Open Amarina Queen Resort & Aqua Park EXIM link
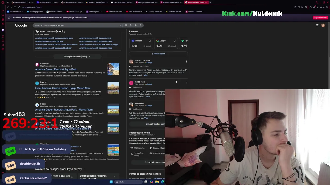Image resolution: width=330 pixels, height=185 pixels. coord(56,69)
